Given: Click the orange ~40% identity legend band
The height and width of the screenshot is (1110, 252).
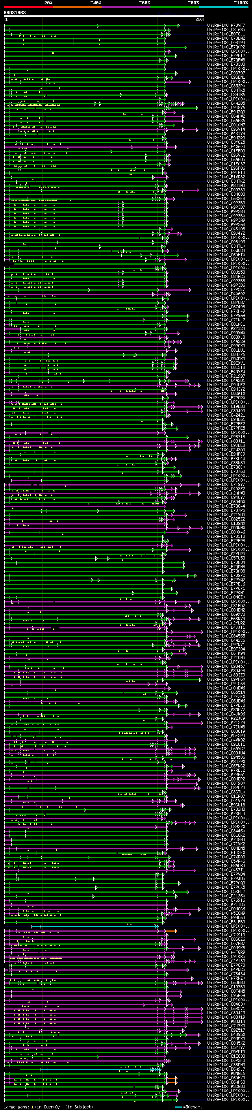Looking at the screenshot, I should [77, 7].
